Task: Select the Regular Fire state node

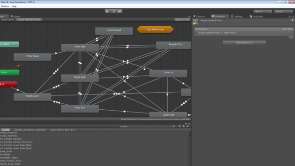Action: (173, 45)
